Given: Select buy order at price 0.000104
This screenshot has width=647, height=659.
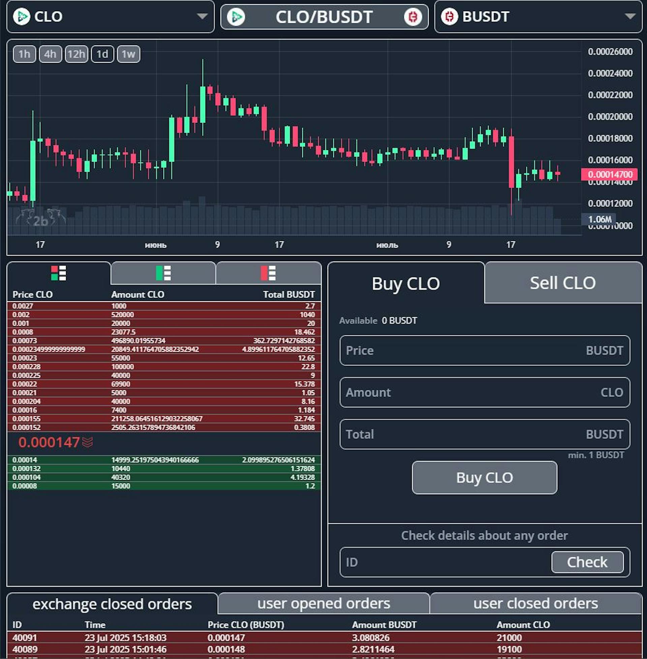Looking at the screenshot, I should (x=164, y=477).
